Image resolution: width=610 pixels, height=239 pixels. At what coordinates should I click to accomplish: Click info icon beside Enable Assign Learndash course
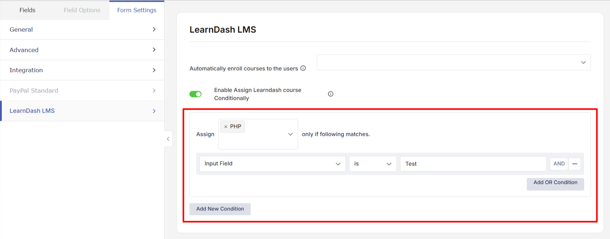coord(331,94)
